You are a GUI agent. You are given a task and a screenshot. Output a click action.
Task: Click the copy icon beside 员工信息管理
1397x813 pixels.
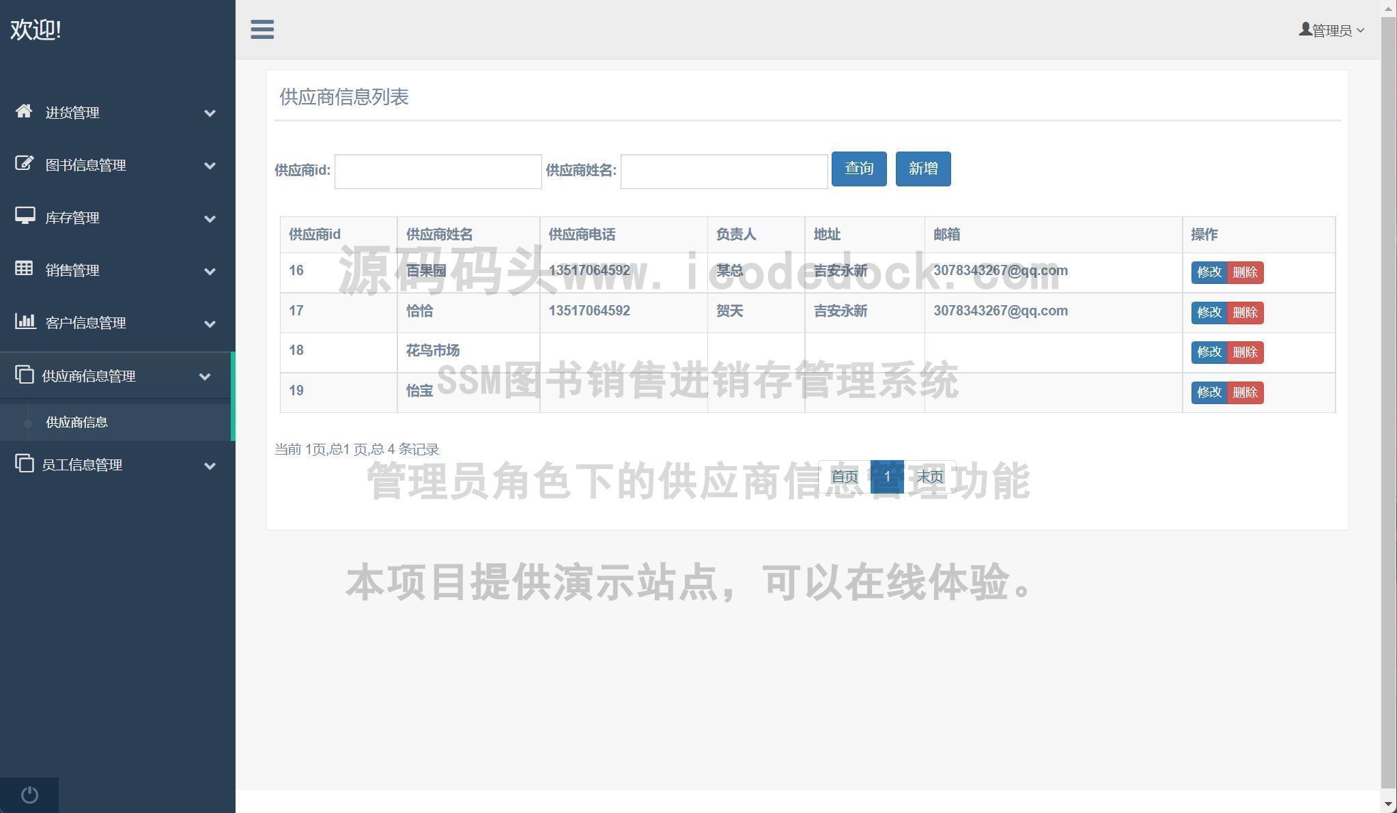pos(24,463)
